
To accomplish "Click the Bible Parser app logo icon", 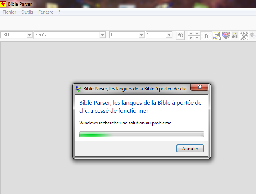I will pyautogui.click(x=3, y=4).
